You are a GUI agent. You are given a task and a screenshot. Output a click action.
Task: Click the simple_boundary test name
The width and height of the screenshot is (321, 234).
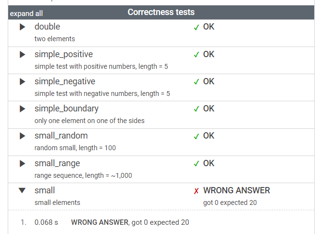(x=67, y=109)
